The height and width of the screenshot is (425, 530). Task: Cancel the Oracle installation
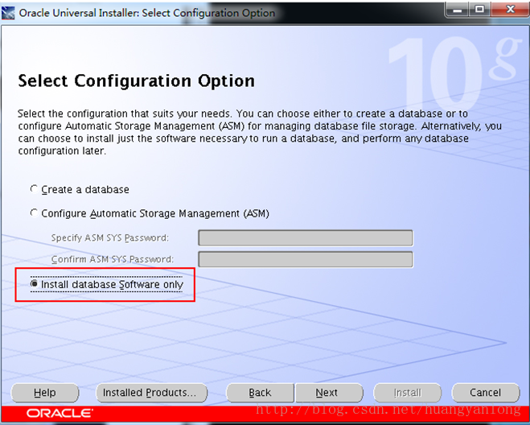coord(486,393)
